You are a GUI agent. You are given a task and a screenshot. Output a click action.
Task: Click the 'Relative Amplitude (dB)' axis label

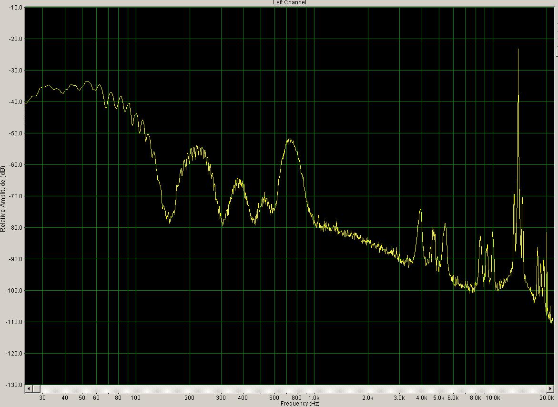[x=3, y=199]
